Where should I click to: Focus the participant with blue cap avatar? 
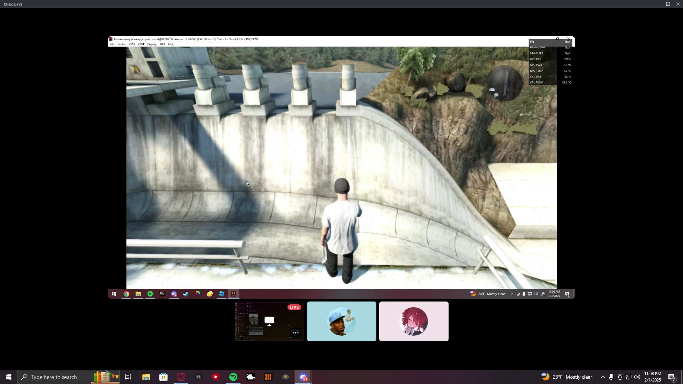point(341,321)
